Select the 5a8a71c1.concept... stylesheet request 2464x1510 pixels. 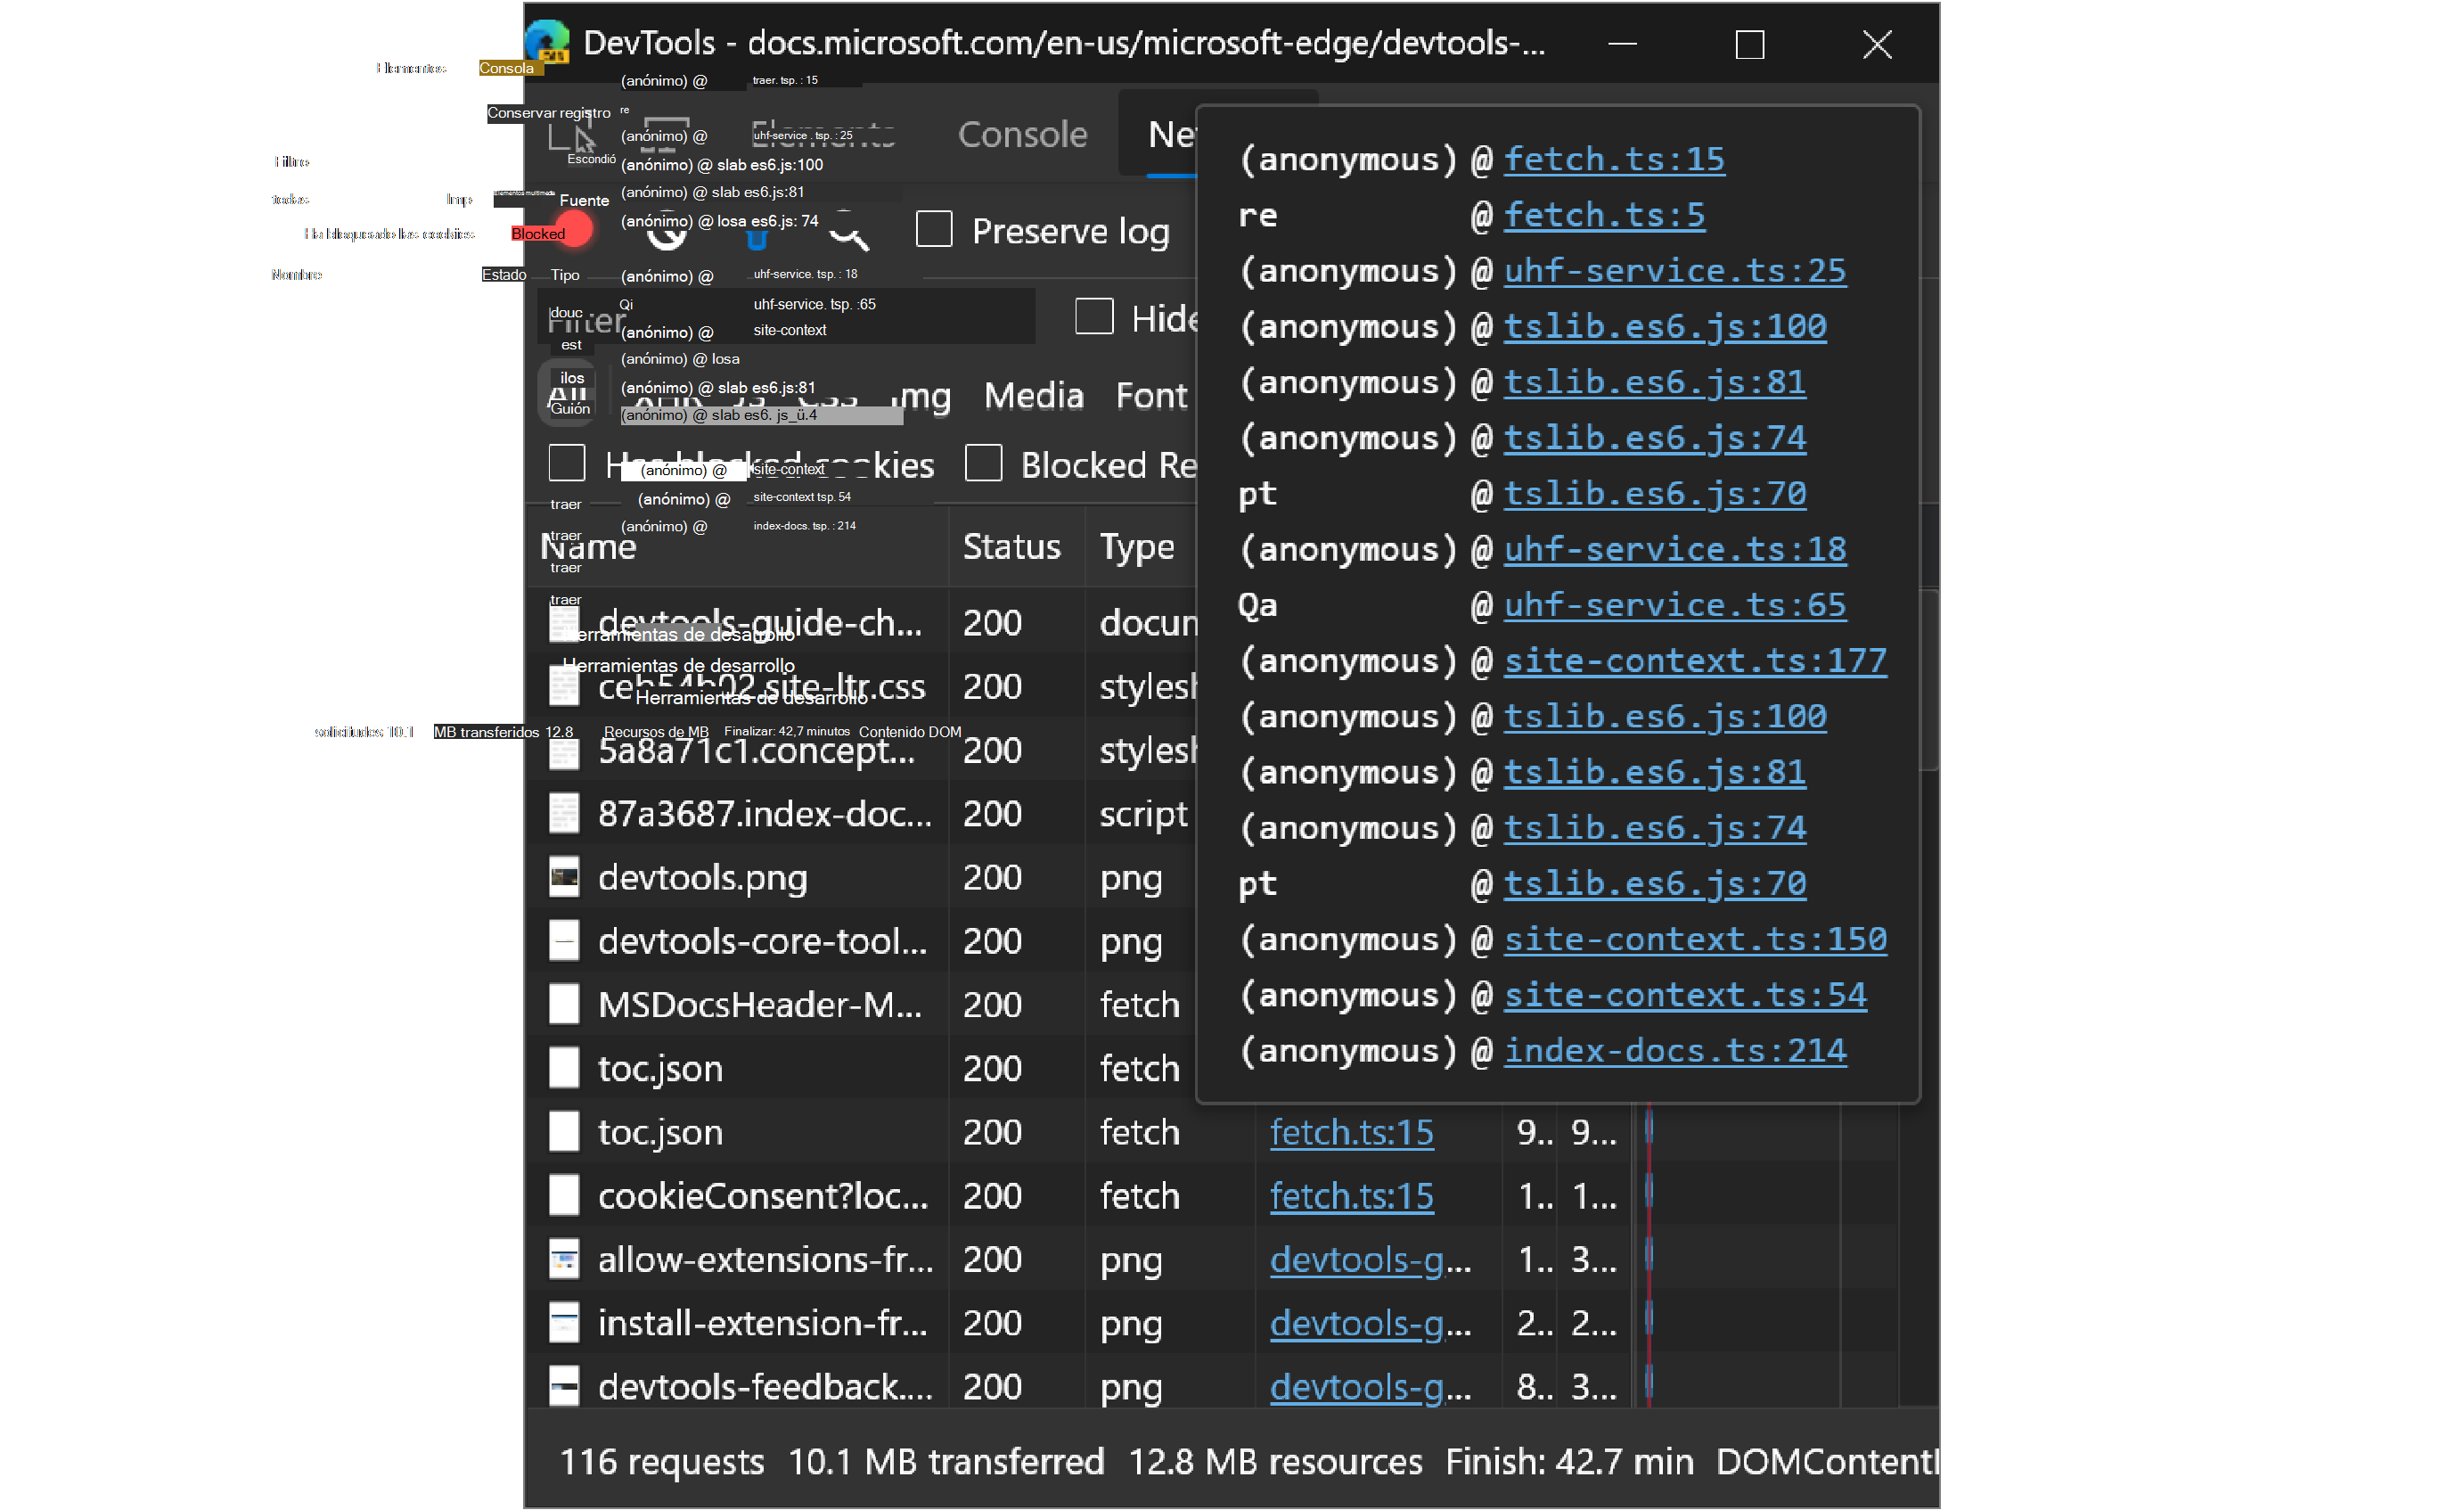(756, 750)
